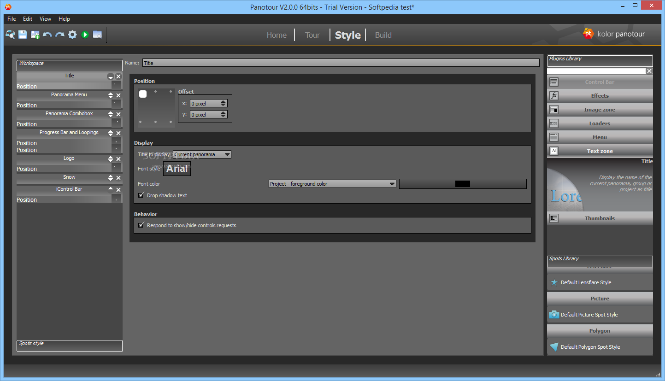Toggle Respond to show/hide controls requests checkbox
Image resolution: width=665 pixels, height=381 pixels.
pos(141,225)
